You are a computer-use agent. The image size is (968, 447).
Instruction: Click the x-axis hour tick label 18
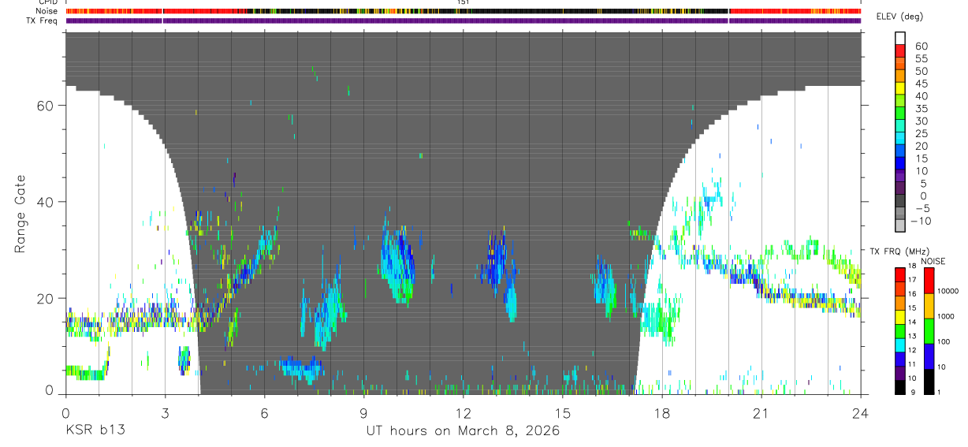tap(662, 413)
